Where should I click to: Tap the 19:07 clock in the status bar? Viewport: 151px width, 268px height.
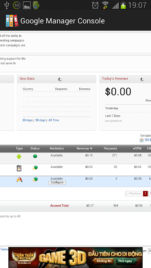pyautogui.click(x=137, y=5)
